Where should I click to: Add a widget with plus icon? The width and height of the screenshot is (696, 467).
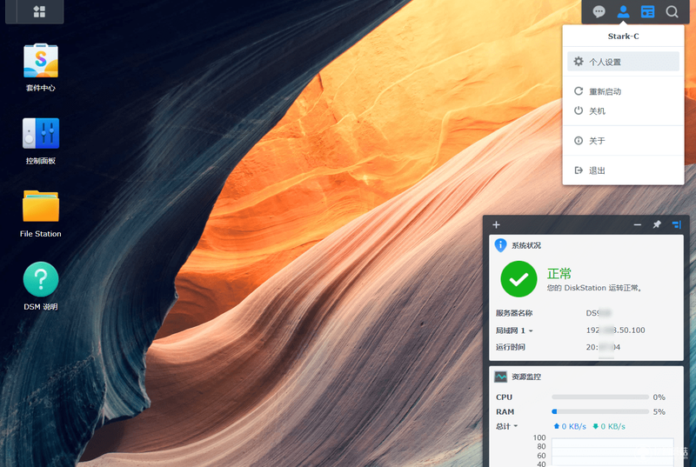496,225
